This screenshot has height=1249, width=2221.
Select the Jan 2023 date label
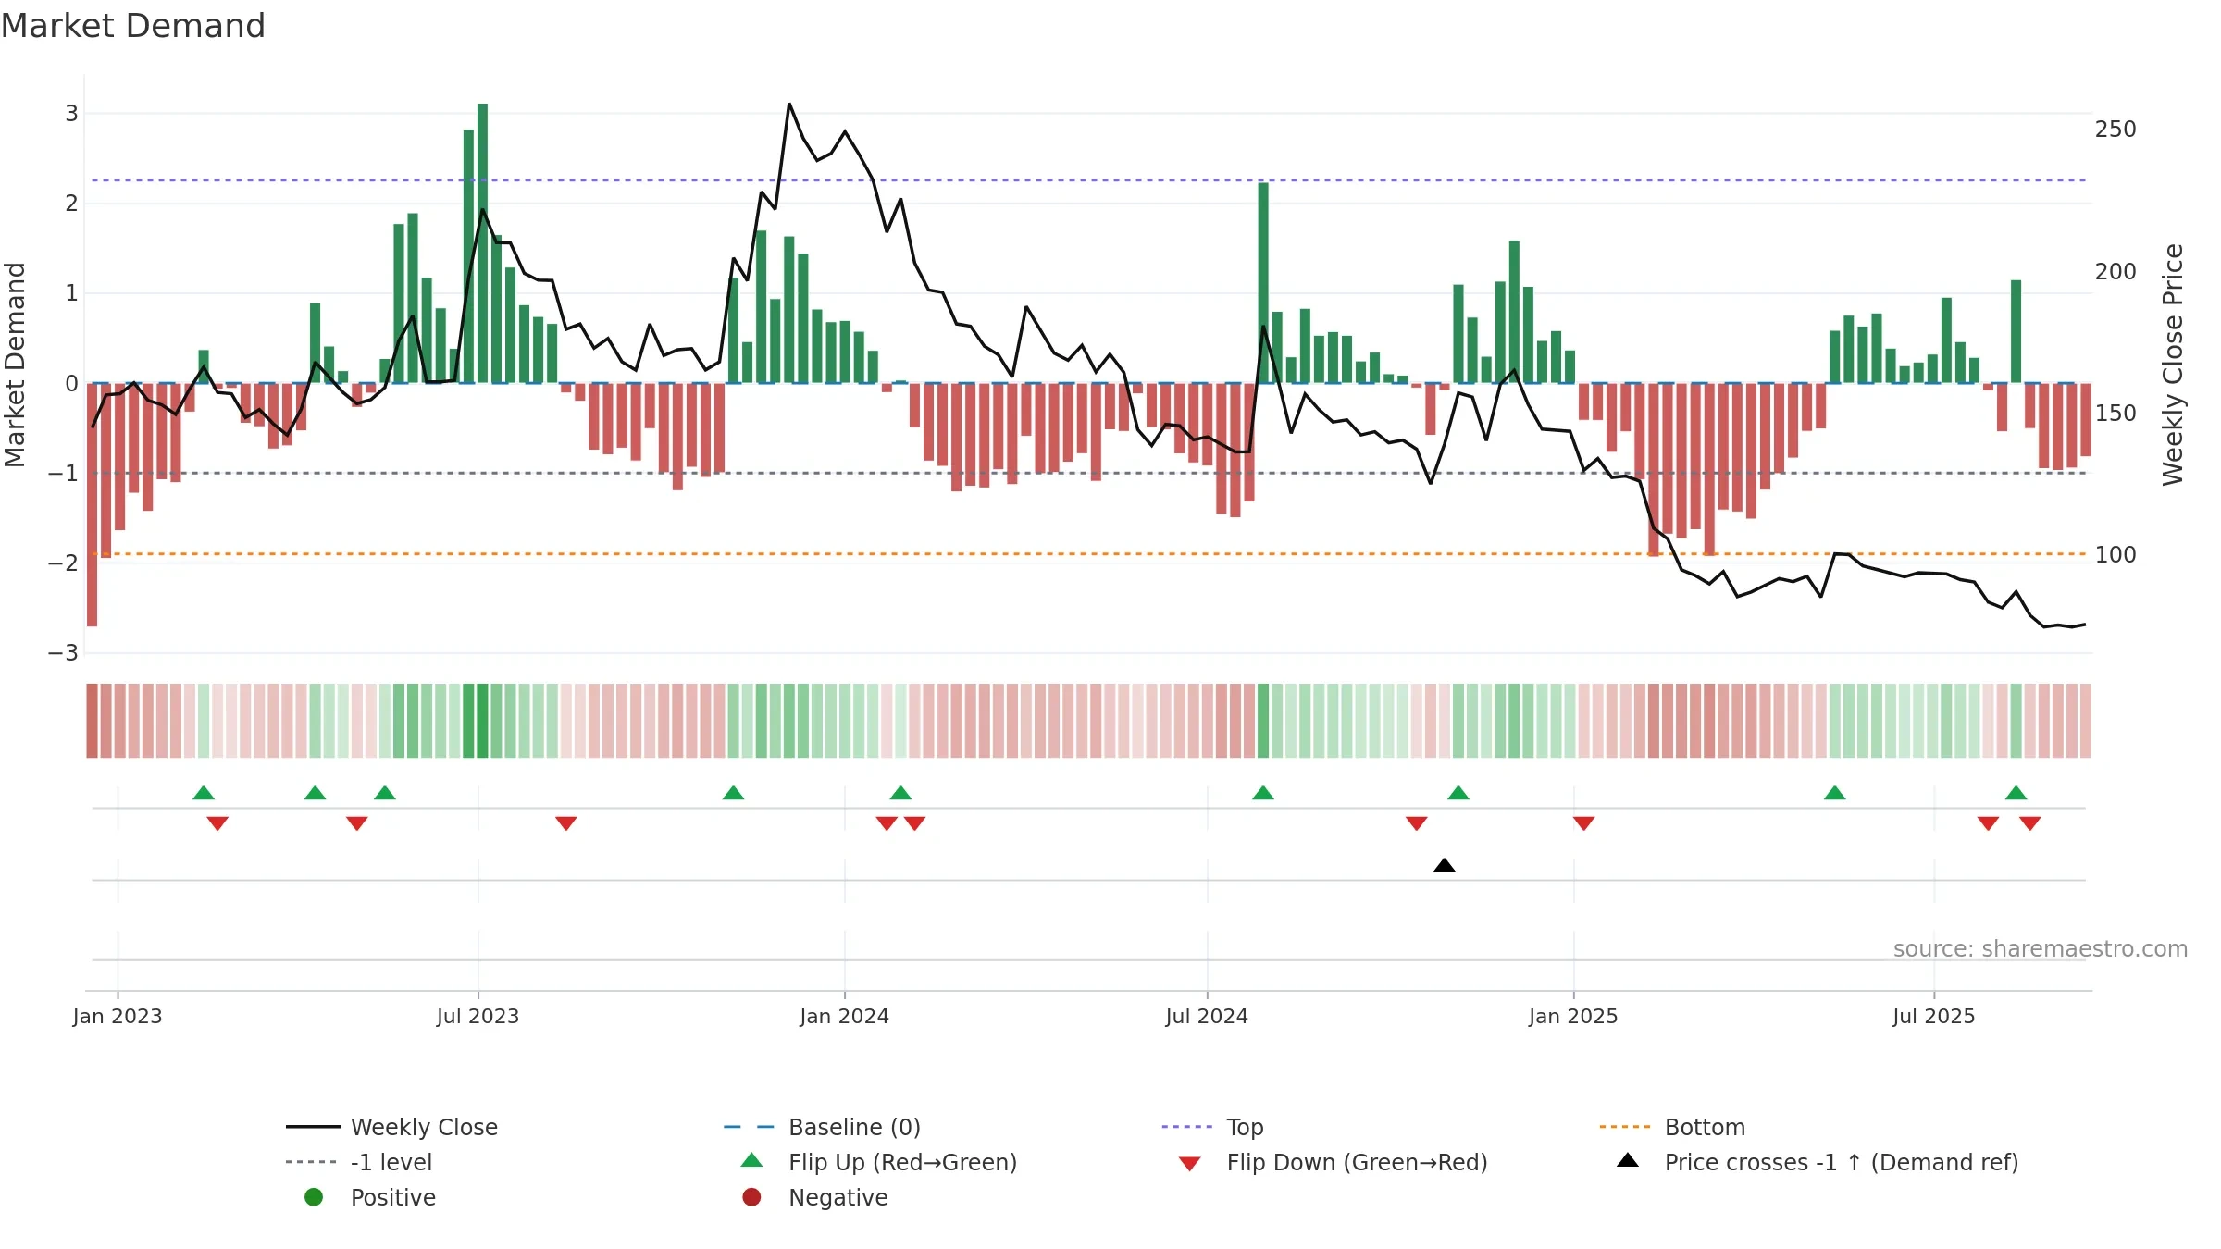tap(118, 1017)
